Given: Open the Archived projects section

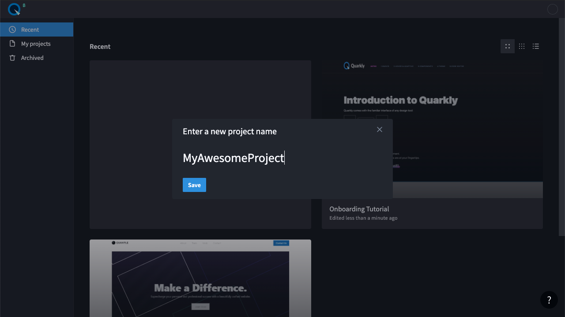Looking at the screenshot, I should 32,58.
